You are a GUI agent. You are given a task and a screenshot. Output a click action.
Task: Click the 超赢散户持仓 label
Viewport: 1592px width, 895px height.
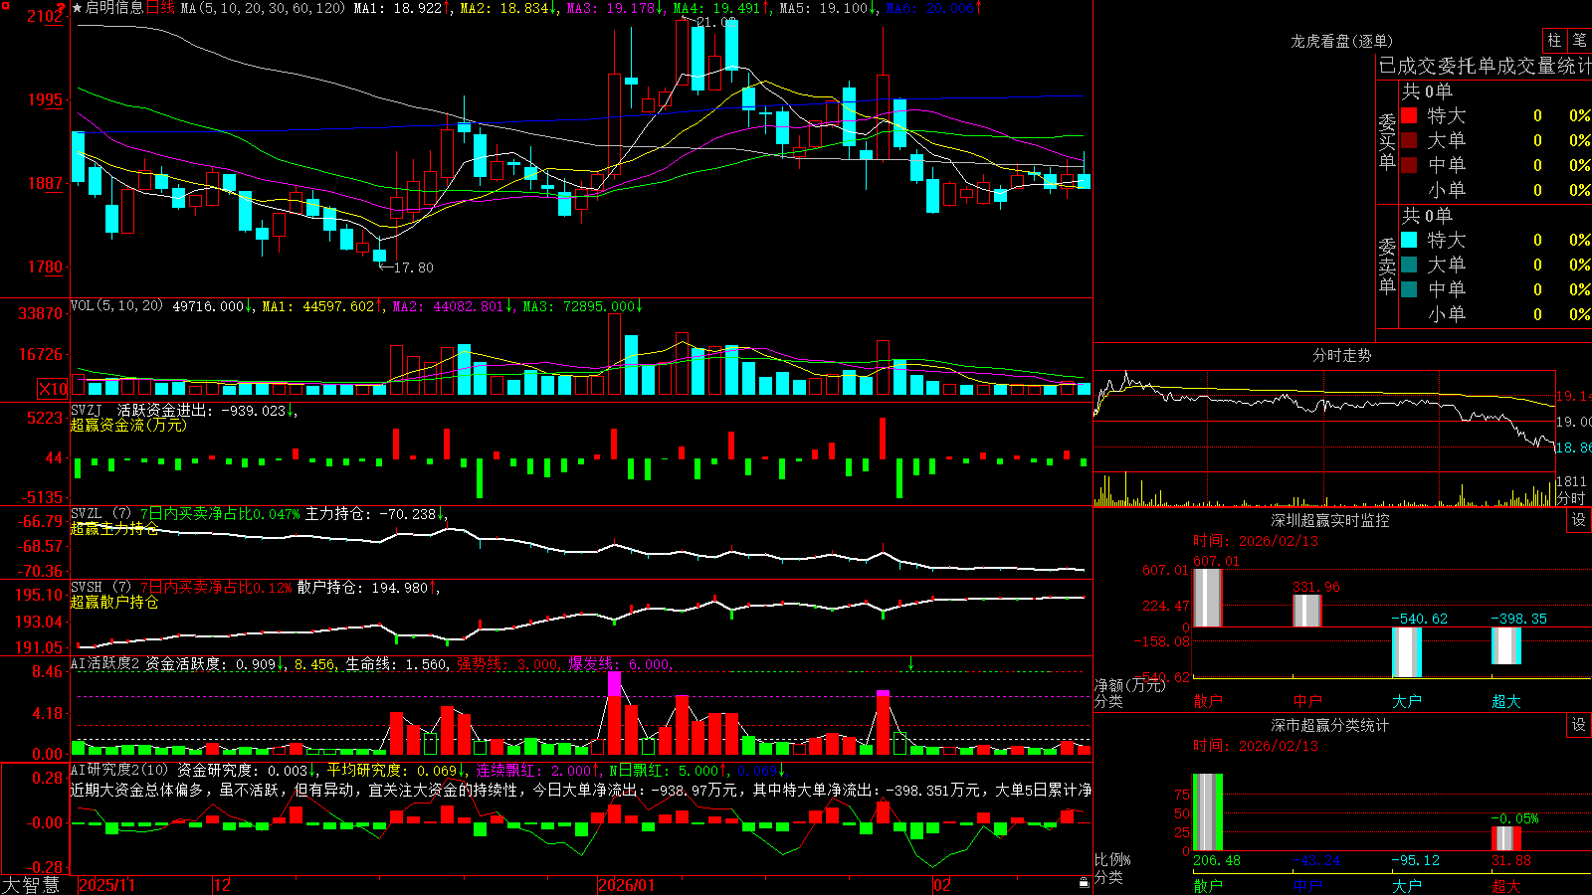114,602
